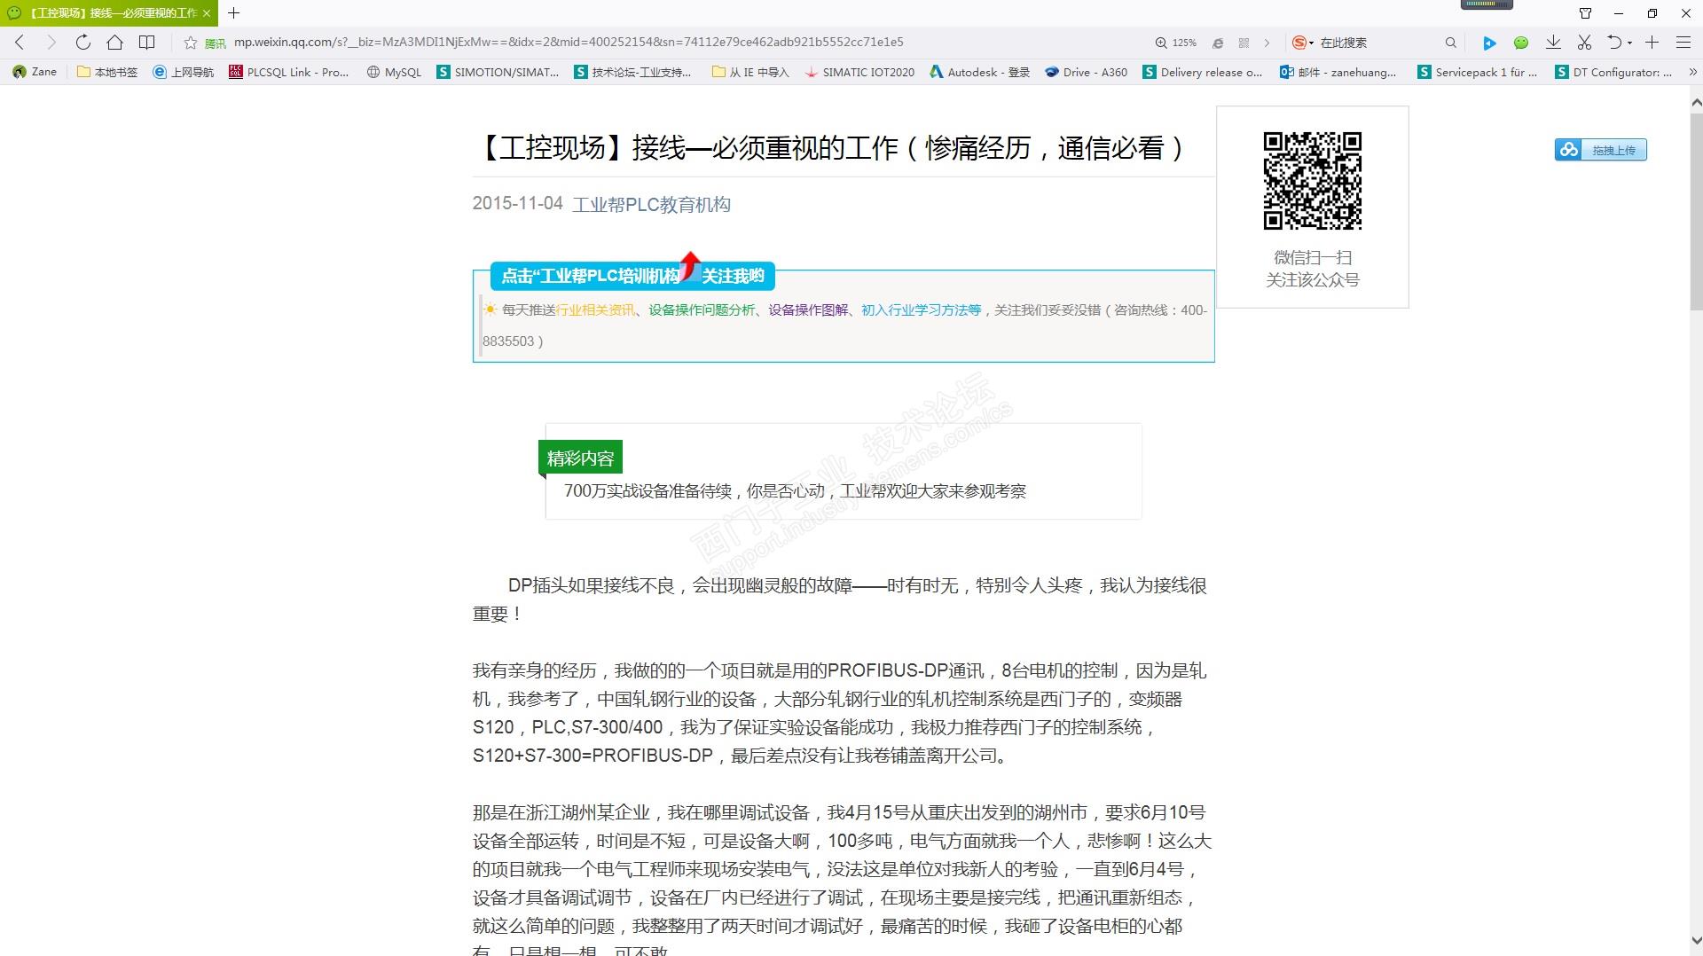The image size is (1703, 956).
Task: Open the Drive - A360 bookmark
Action: [x=1087, y=72]
